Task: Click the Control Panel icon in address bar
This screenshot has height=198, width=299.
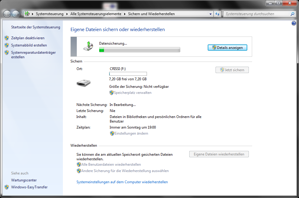Action: (x=27, y=14)
